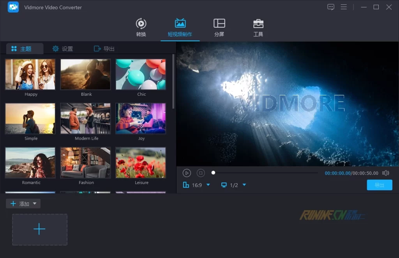Open the Toolbox (工具) module icon
Image resolution: width=399 pixels, height=258 pixels.
258,24
